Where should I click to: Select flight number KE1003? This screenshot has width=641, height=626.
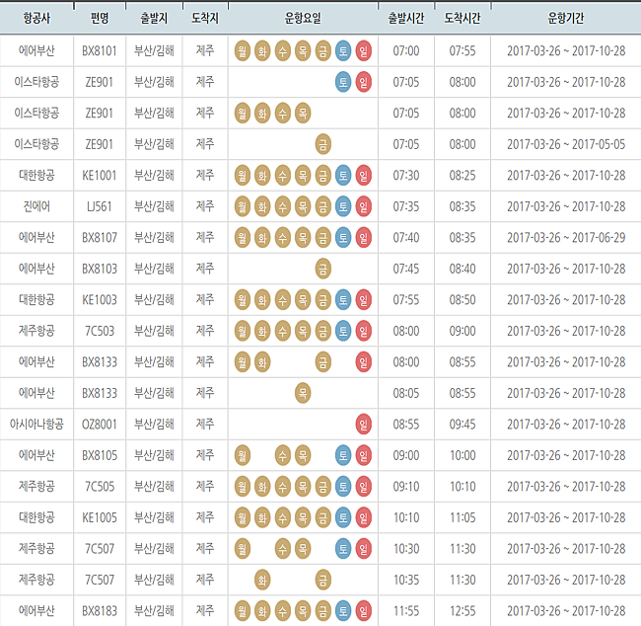point(100,300)
